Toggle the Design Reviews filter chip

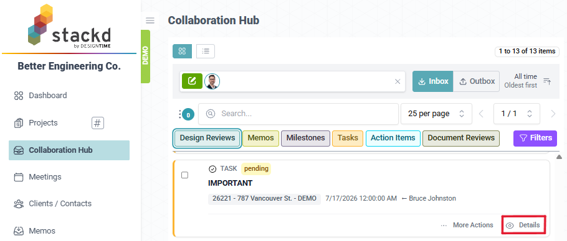207,139
